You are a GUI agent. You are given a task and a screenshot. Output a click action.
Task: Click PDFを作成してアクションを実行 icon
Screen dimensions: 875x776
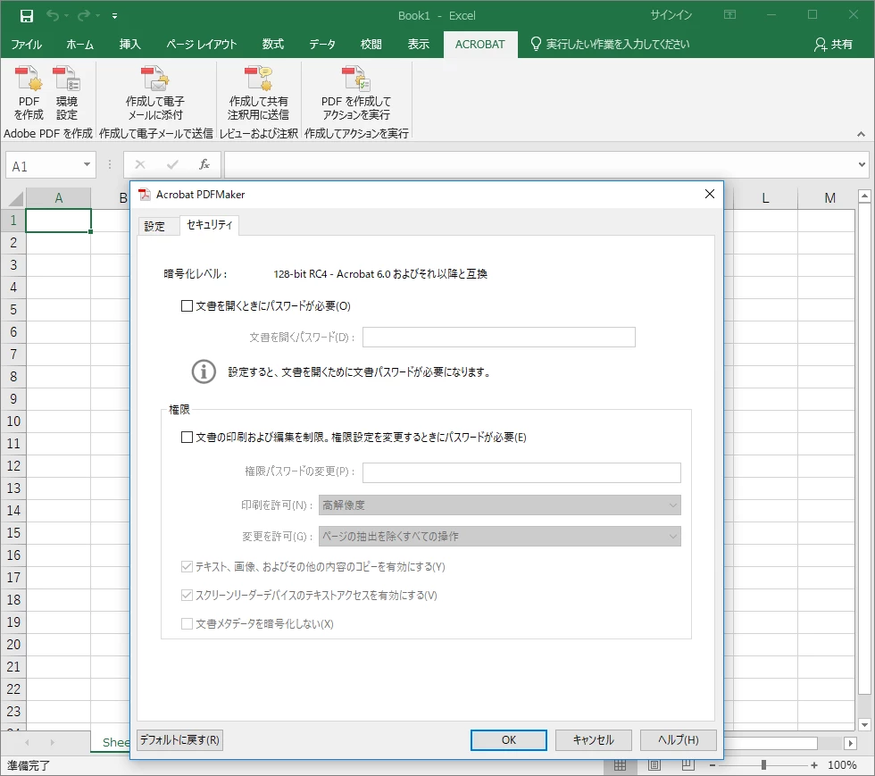pos(356,79)
